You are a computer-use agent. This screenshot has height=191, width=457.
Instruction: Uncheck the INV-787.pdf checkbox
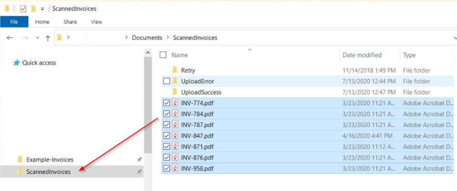(x=166, y=124)
